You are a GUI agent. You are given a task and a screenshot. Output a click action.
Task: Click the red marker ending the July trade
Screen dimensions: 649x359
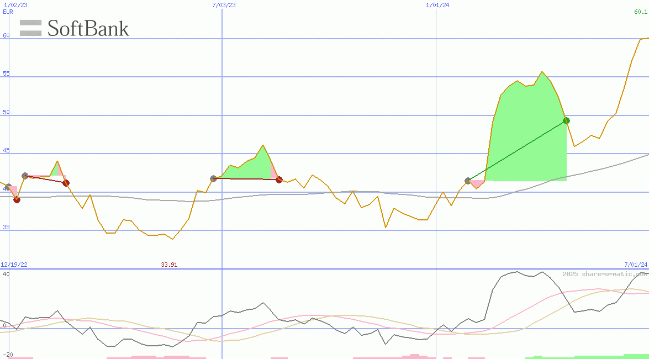click(x=280, y=179)
